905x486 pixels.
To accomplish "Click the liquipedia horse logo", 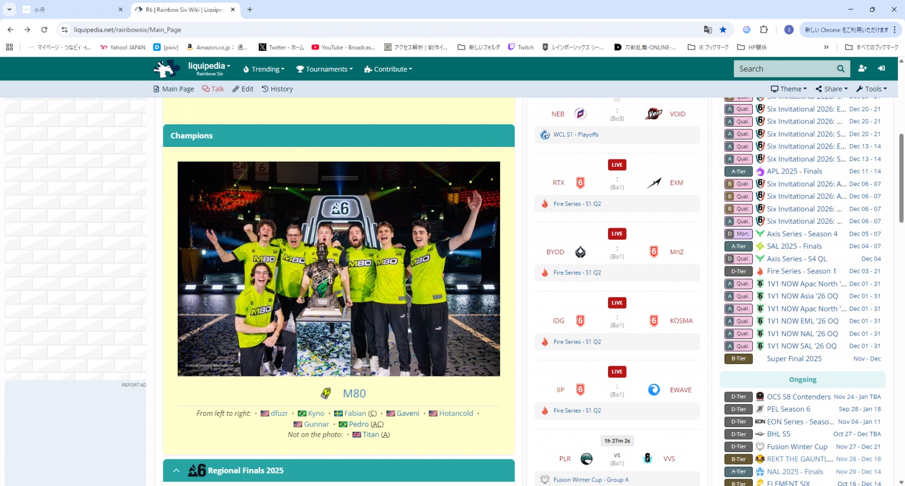I will [x=166, y=69].
